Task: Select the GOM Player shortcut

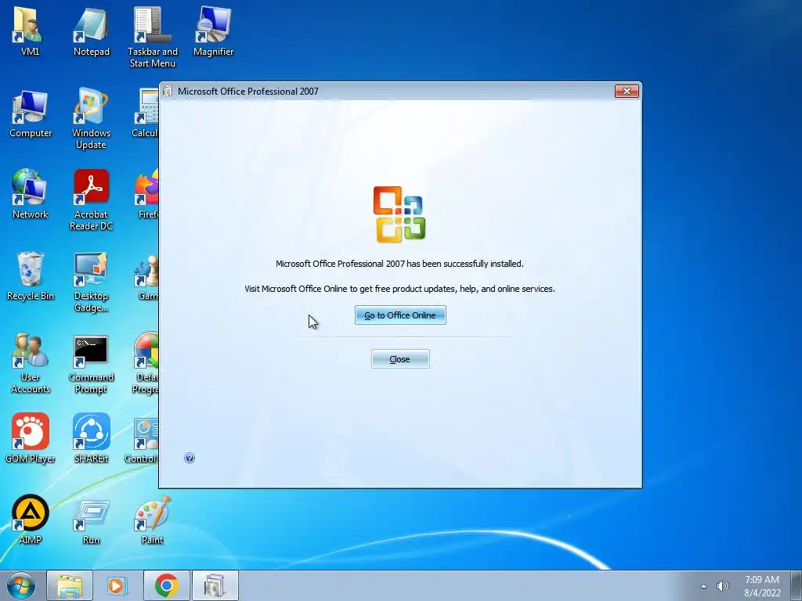Action: [31, 438]
